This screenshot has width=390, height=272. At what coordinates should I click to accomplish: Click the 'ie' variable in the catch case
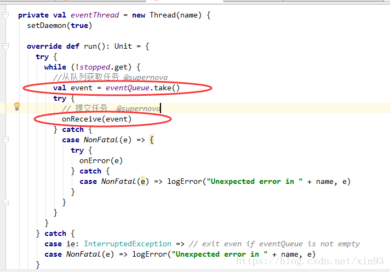[71, 244]
